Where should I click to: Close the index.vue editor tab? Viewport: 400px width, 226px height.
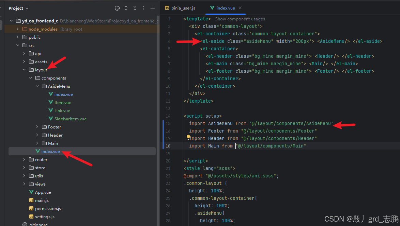coord(240,8)
